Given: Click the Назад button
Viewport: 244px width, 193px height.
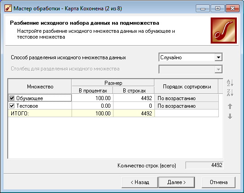Looking at the screenshot, I should [x=140, y=182].
